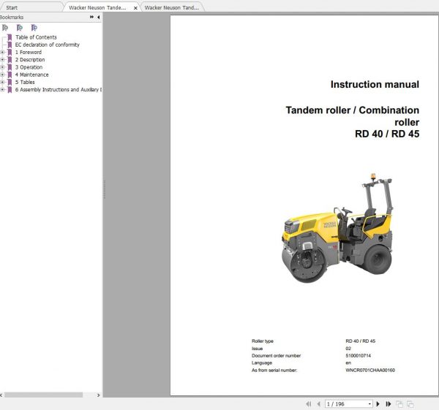The height and width of the screenshot is (410, 439).
Task: Expand the 4 Maintenance tree node
Action: coord(2,75)
